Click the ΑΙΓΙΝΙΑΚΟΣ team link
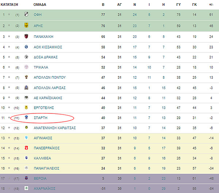Viewport: 219px width, 193px height. click(x=43, y=138)
